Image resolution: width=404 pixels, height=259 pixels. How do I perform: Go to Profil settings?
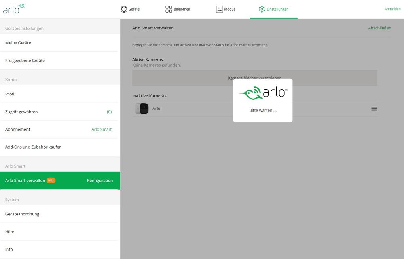coord(60,94)
